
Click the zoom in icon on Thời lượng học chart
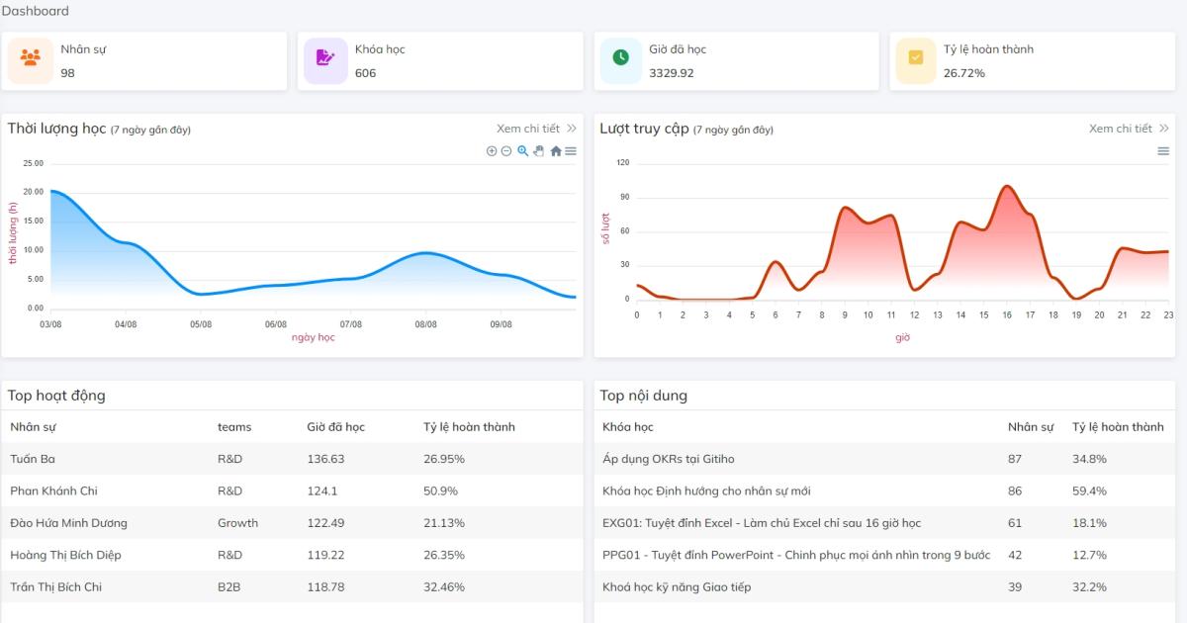492,151
